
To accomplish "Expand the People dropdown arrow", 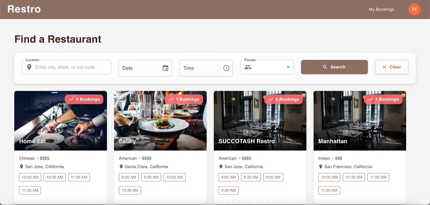I will (288, 67).
